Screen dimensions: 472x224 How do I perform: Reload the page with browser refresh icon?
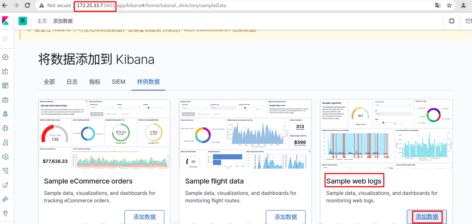[27, 5]
